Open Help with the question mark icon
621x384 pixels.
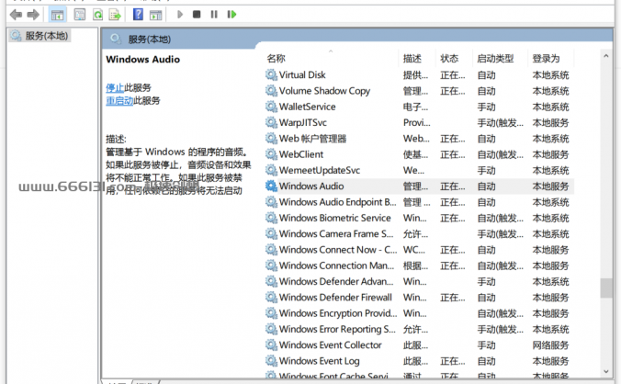click(138, 15)
